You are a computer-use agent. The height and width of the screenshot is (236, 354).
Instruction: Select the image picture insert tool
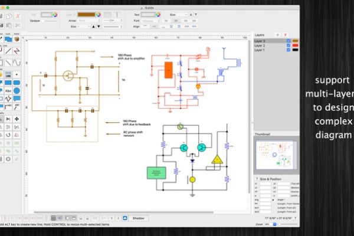click(8, 74)
